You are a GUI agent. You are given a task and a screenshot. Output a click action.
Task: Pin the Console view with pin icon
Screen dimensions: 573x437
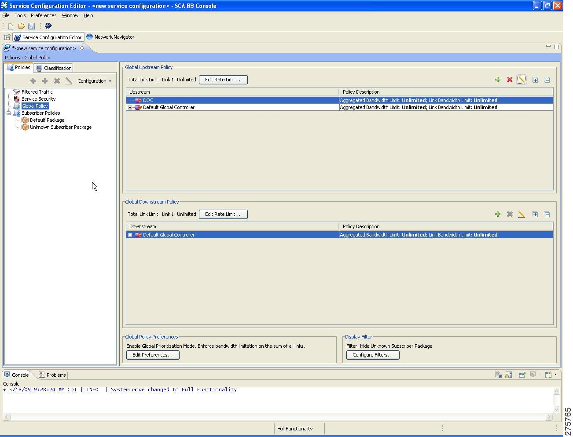522,375
